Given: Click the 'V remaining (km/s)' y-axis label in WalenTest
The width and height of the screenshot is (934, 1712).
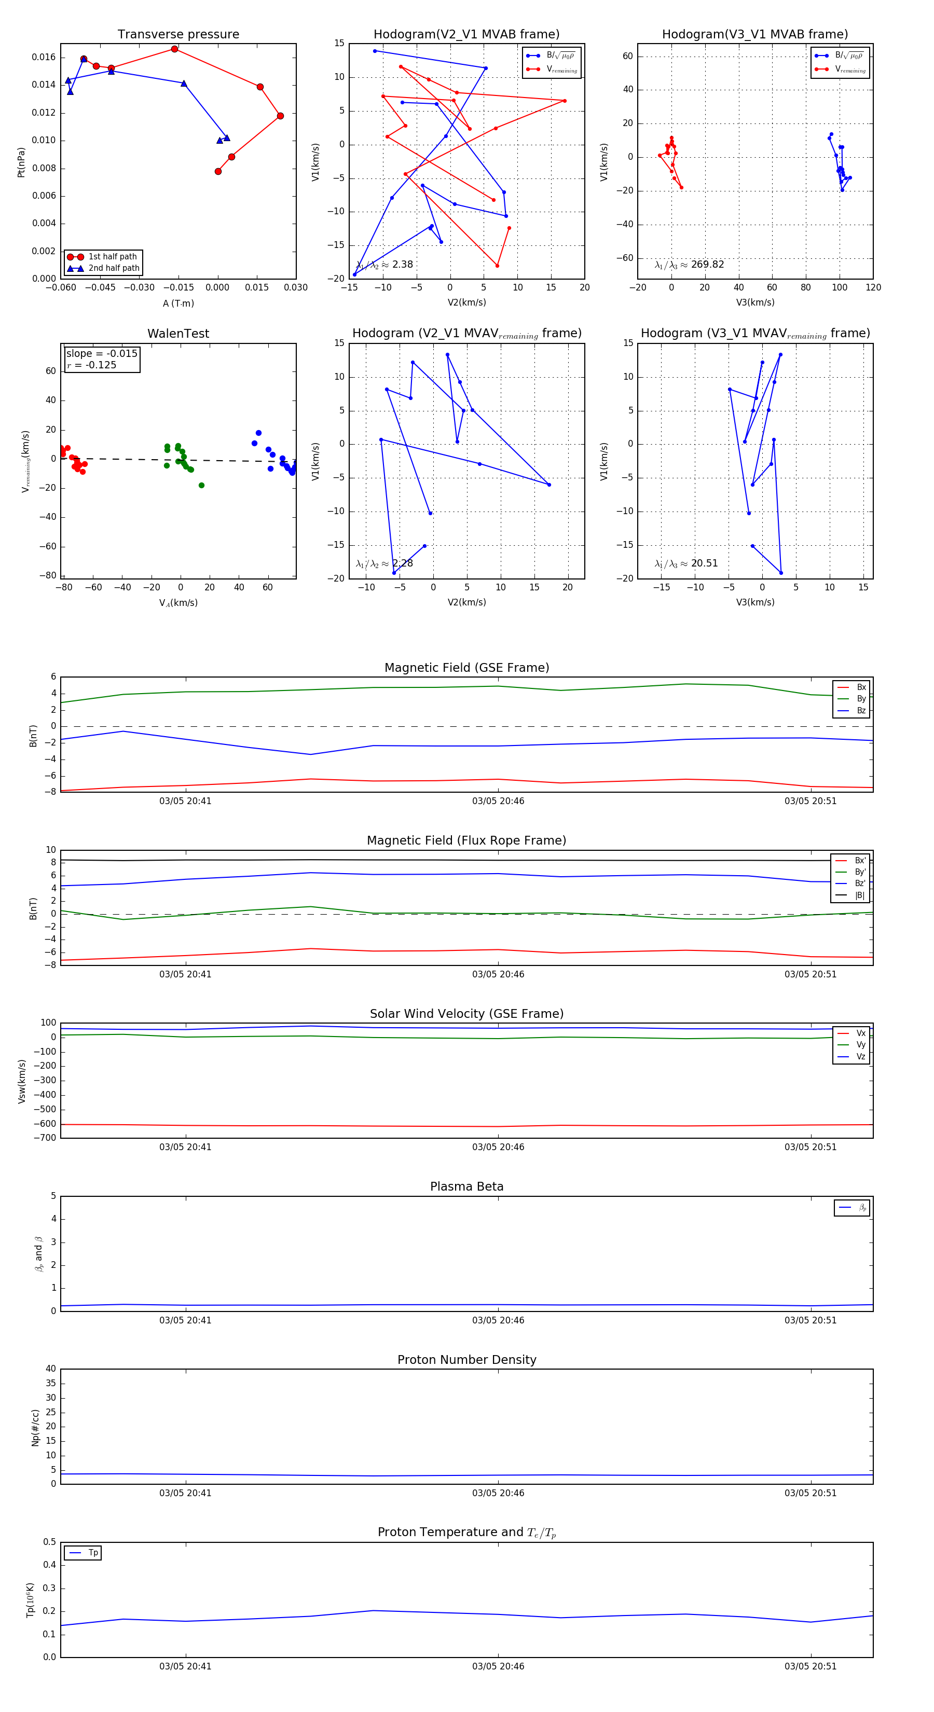Looking at the screenshot, I should pyautogui.click(x=25, y=461).
